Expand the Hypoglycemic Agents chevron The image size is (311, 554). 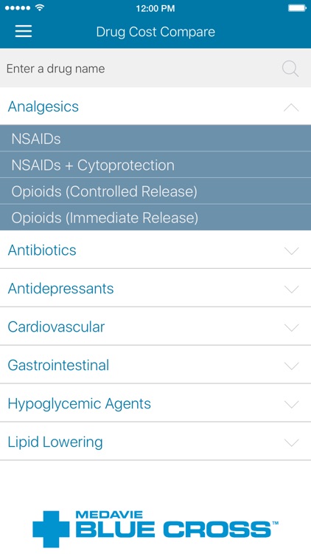tap(291, 404)
